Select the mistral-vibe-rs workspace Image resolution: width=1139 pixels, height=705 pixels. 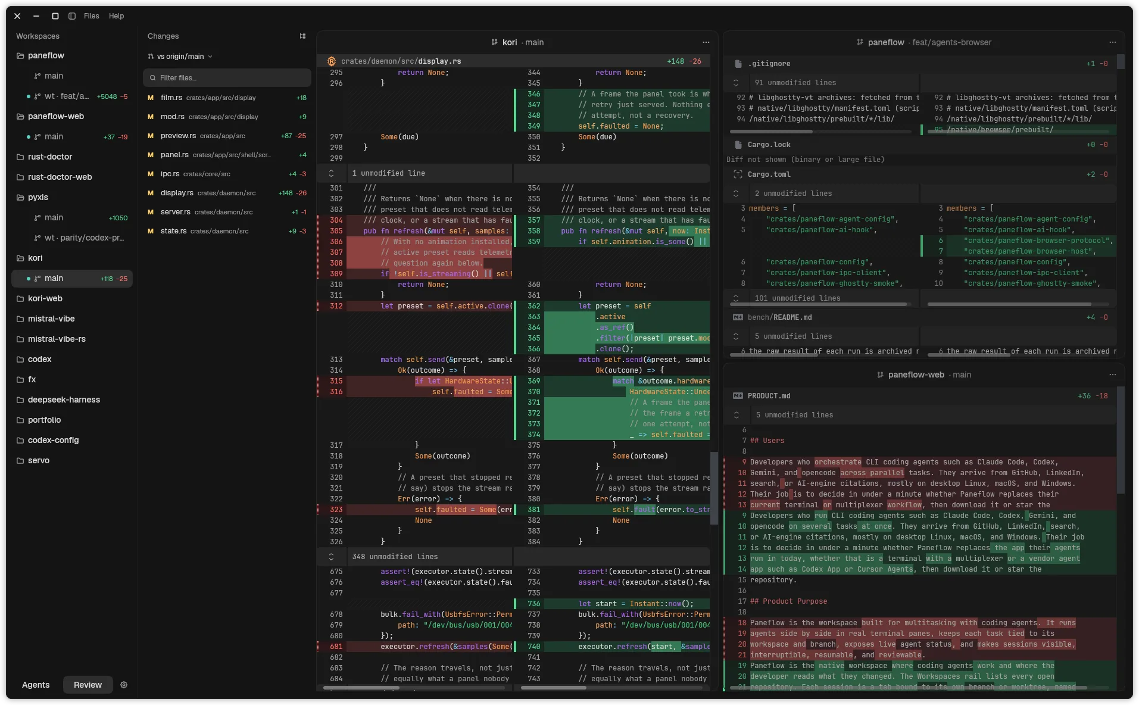tap(72, 339)
